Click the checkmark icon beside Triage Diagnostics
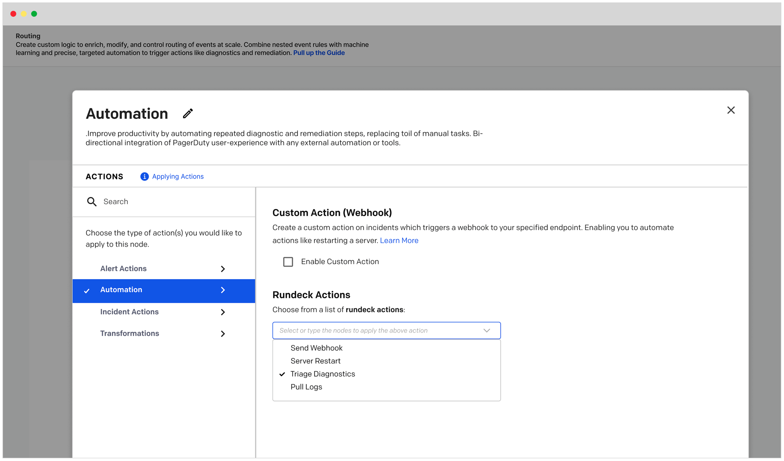Screen dimensions: 784x461 282,374
